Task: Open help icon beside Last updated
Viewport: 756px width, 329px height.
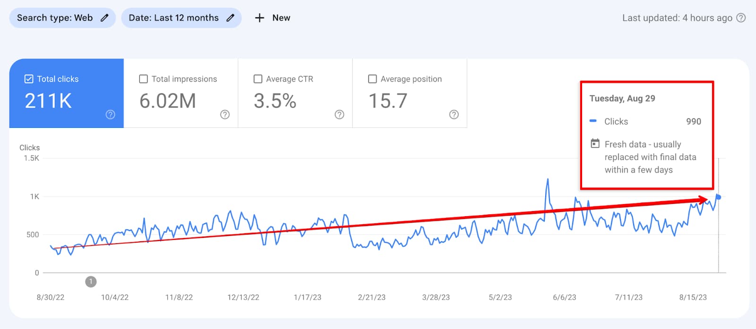Action: (x=741, y=18)
